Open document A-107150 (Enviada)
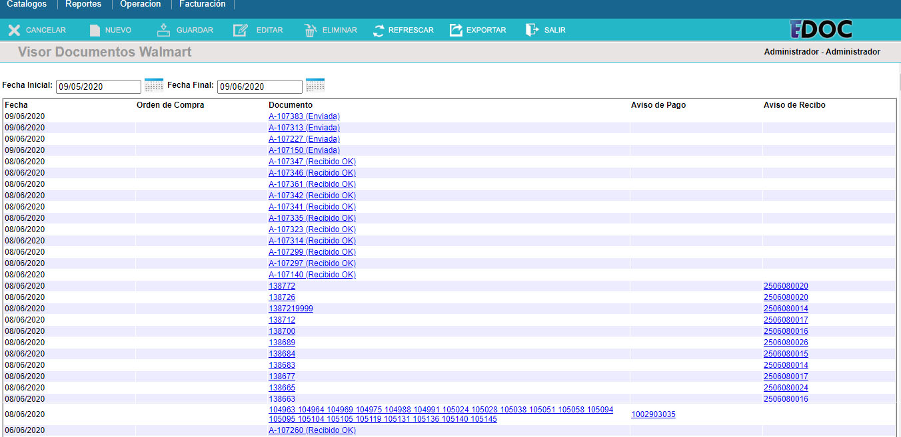 click(x=304, y=150)
